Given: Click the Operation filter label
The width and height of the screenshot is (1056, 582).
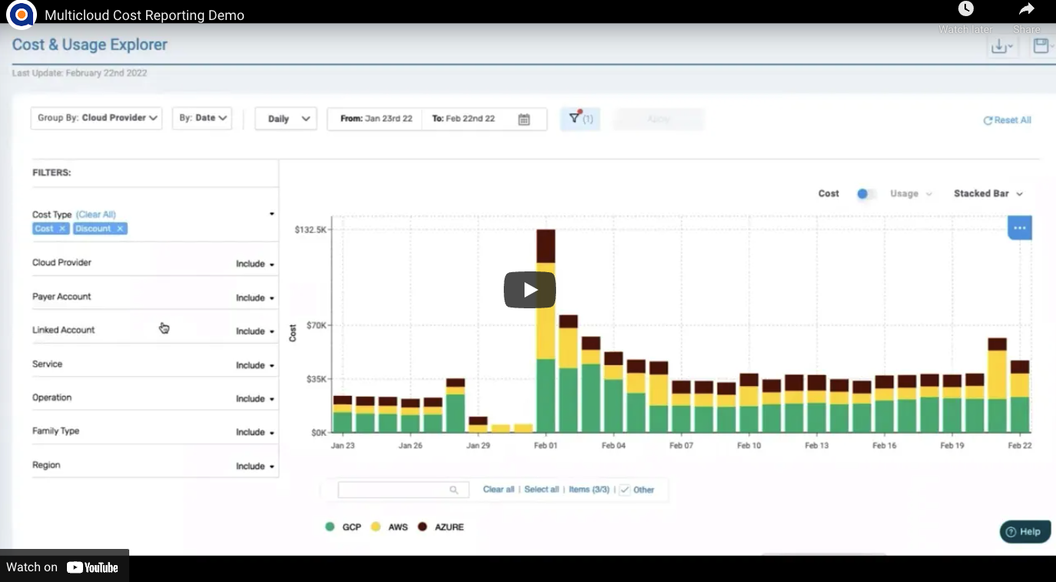Looking at the screenshot, I should (x=52, y=398).
